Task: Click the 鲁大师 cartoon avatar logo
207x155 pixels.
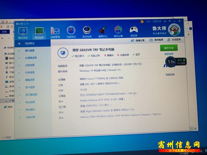Action: pos(175,30)
